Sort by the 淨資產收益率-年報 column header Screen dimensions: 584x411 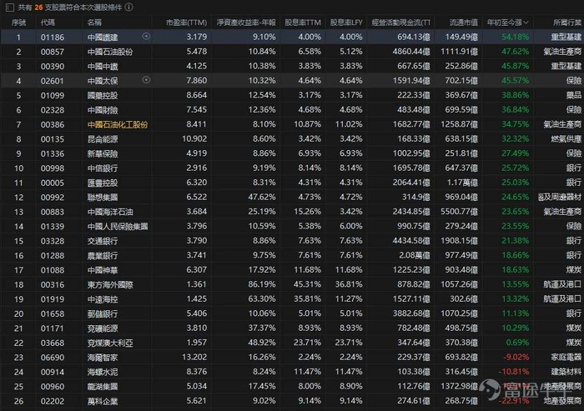[246, 23]
